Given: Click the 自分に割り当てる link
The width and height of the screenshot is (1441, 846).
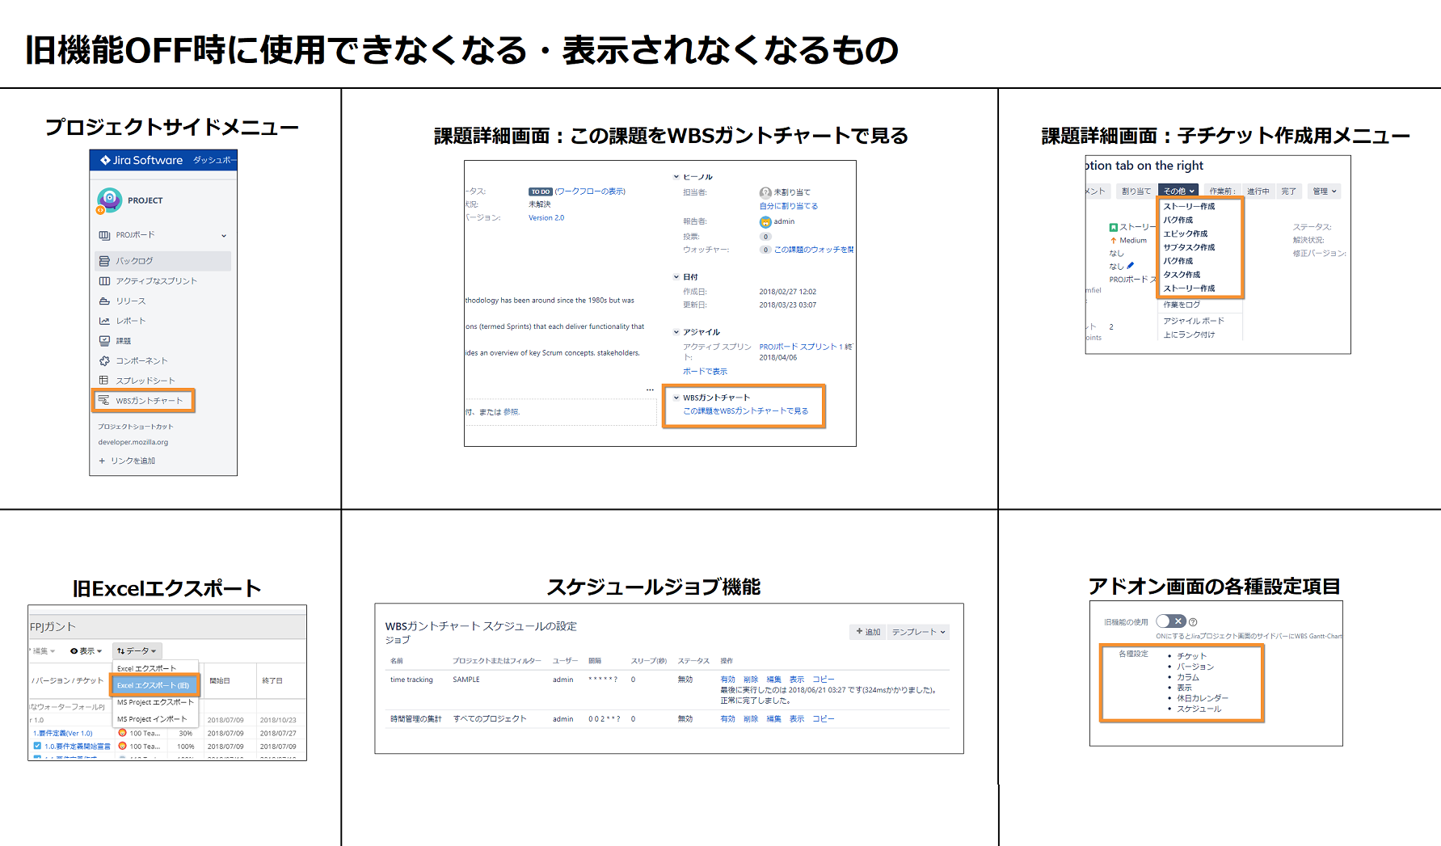Looking at the screenshot, I should [x=788, y=206].
